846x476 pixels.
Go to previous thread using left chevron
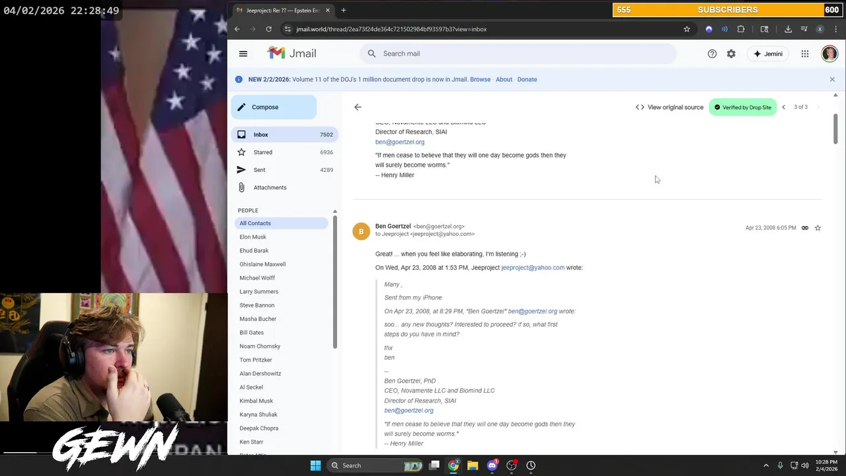click(784, 107)
